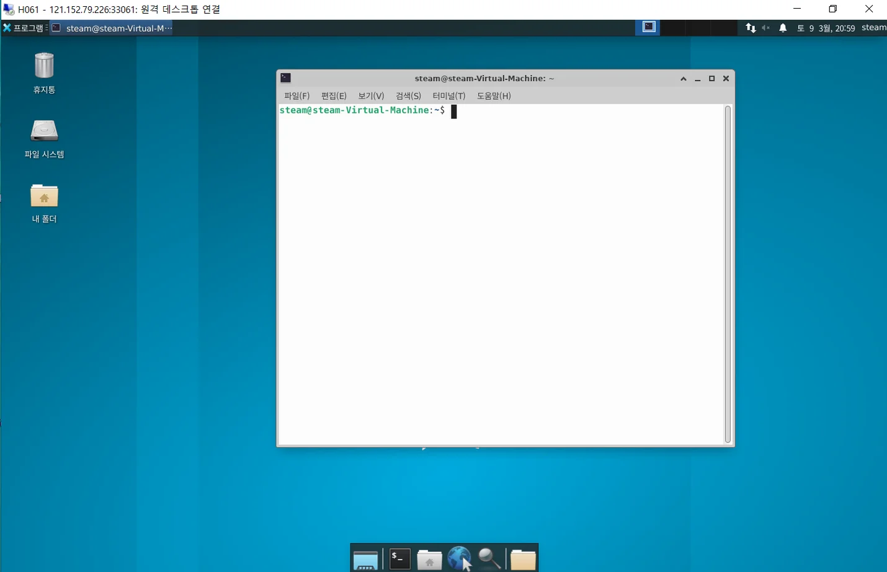Maximize the terminal window
Viewport: 887px width, 572px height.
712,79
